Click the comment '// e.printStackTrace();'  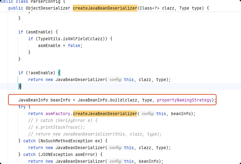[57, 127]
